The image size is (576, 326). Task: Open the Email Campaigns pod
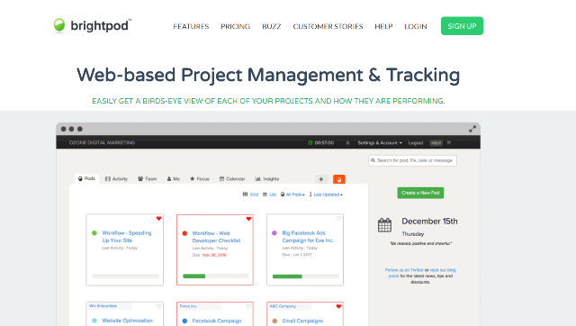pyautogui.click(x=302, y=321)
